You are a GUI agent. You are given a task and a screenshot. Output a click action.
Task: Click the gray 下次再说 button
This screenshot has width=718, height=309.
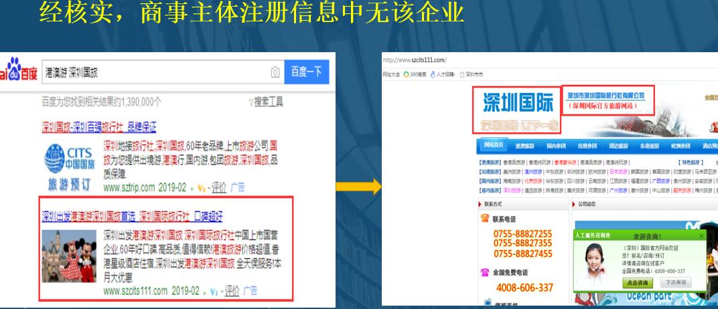[675, 283]
